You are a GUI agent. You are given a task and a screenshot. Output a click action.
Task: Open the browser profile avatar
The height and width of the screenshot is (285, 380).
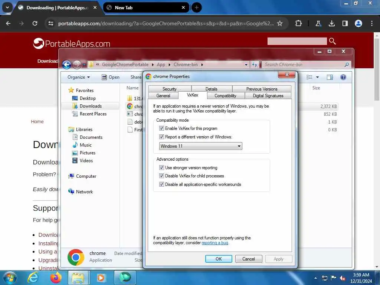[x=358, y=23]
